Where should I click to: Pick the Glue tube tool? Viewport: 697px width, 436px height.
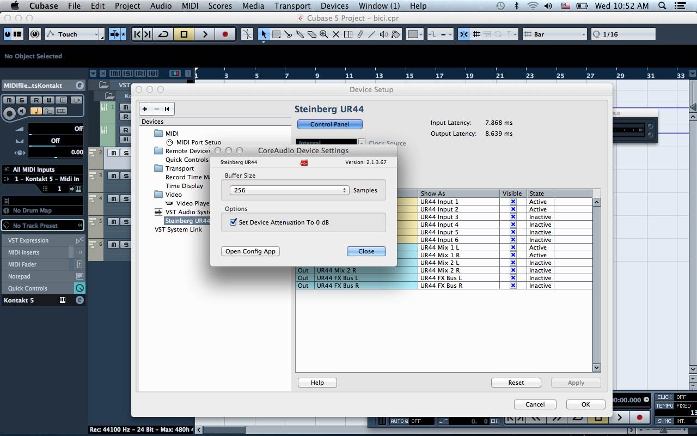pos(300,34)
